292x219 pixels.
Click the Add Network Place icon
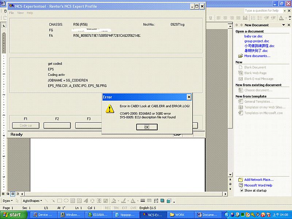pos(240,180)
